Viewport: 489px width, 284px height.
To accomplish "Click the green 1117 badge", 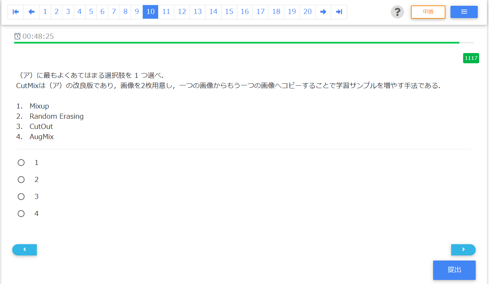I will [471, 58].
